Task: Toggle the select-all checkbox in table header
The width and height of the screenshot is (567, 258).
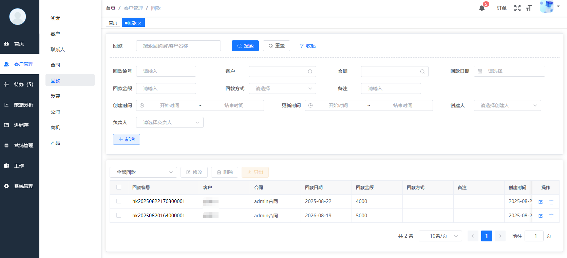Action: point(119,187)
